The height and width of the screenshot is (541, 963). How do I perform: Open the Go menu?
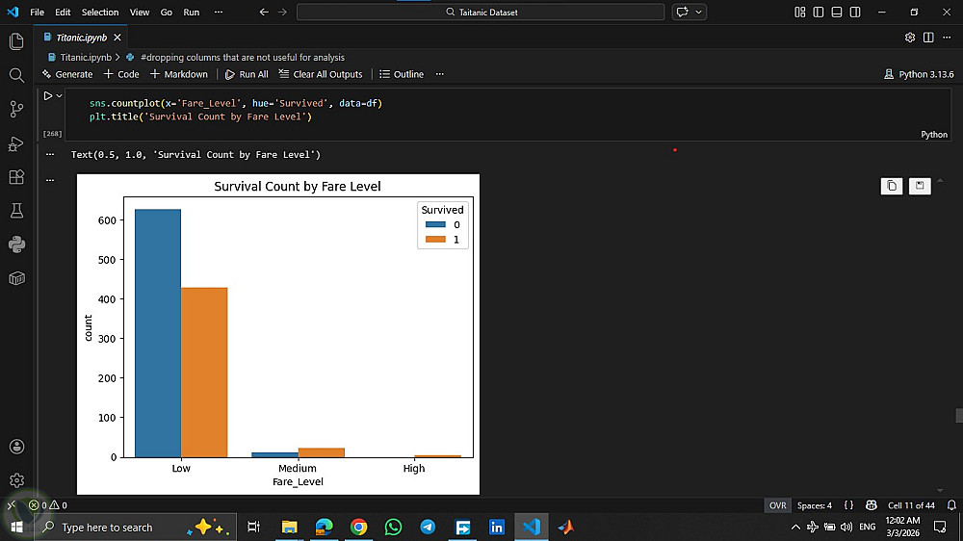(x=167, y=13)
